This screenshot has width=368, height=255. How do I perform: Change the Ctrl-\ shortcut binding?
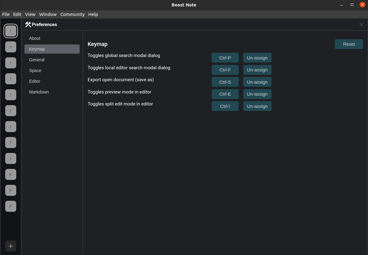coord(225,106)
